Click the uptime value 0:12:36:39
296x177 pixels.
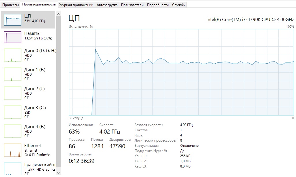pyautogui.click(x=81, y=161)
